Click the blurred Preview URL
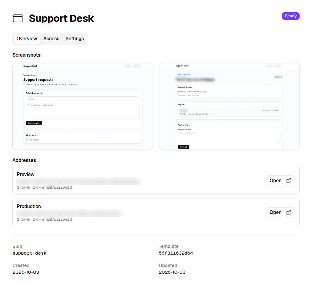This screenshot has height=286, width=312. 79,181
